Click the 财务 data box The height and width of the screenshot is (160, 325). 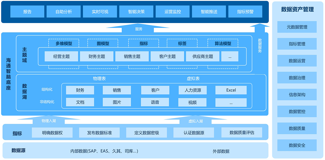click(x=80, y=90)
